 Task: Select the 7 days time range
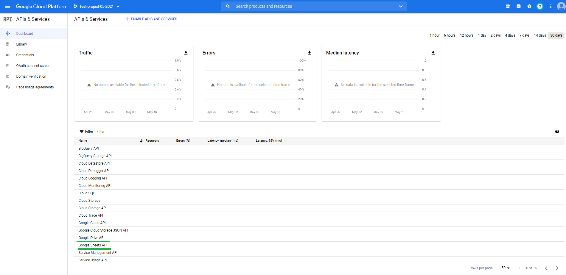pyautogui.click(x=524, y=35)
